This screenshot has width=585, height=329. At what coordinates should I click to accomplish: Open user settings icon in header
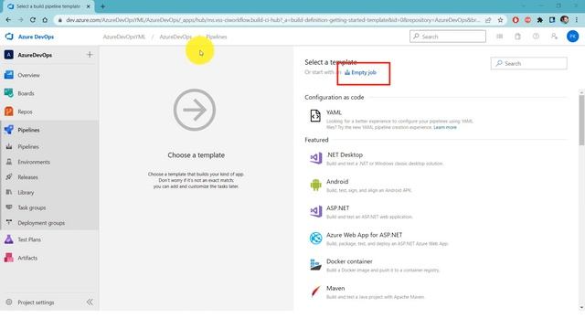pyautogui.click(x=554, y=37)
